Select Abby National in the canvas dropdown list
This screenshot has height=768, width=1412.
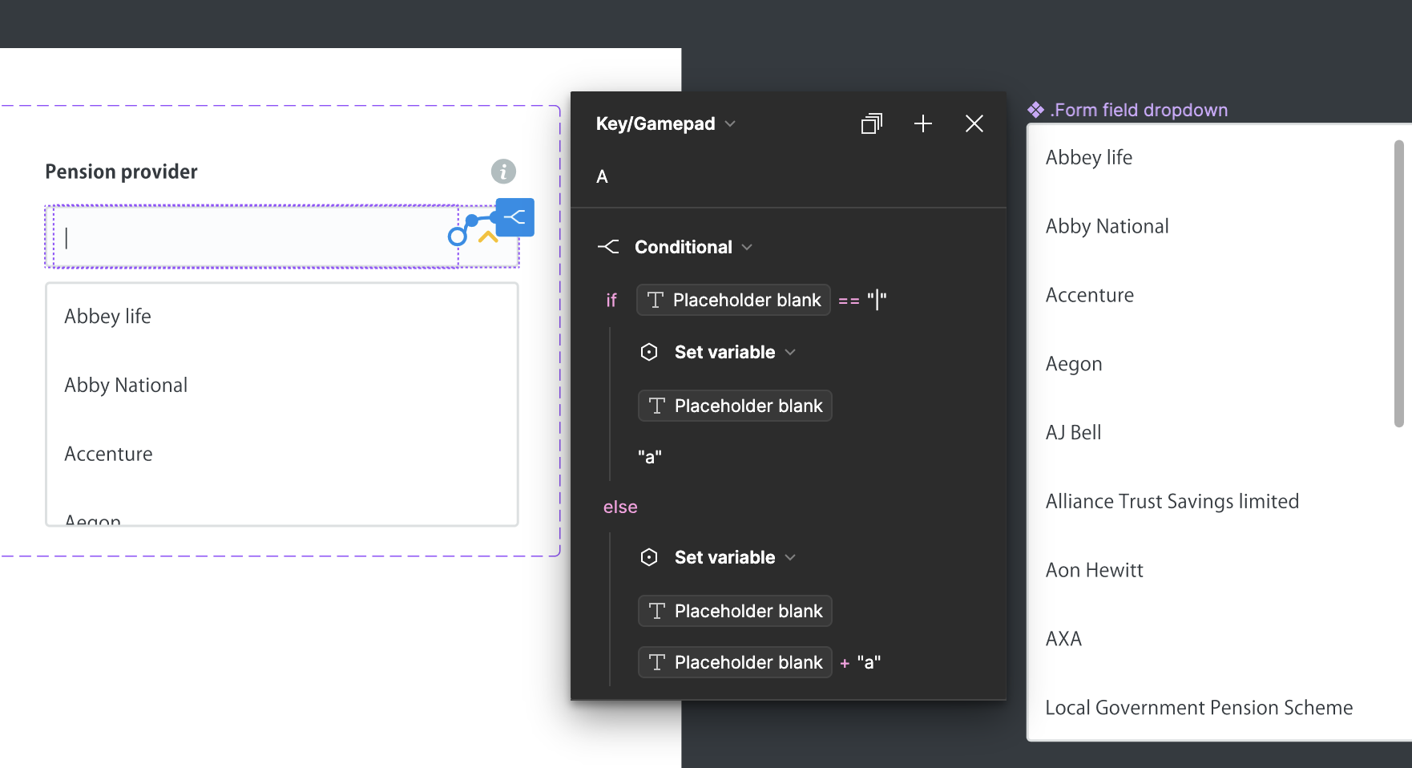point(126,385)
